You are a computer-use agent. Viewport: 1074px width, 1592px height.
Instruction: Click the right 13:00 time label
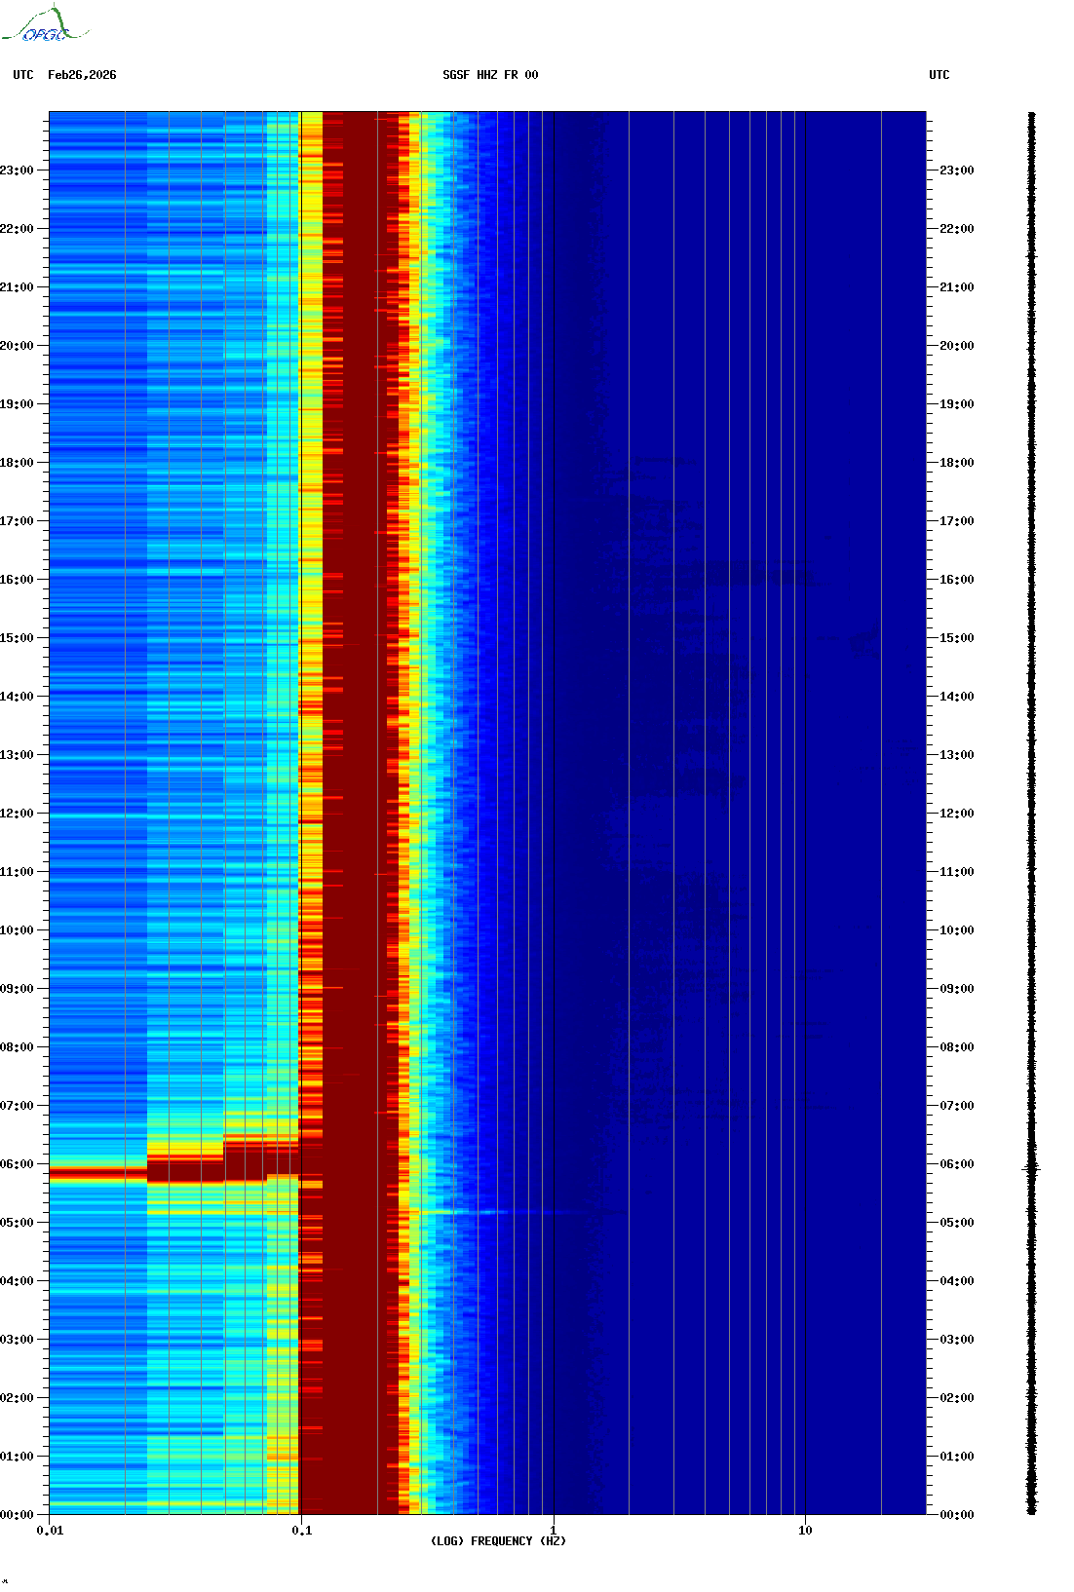tap(957, 755)
